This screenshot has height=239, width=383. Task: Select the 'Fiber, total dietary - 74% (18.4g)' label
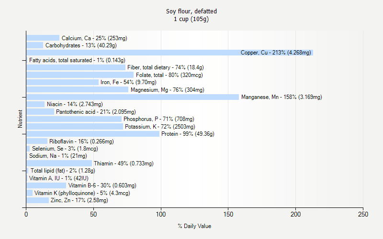(165, 67)
